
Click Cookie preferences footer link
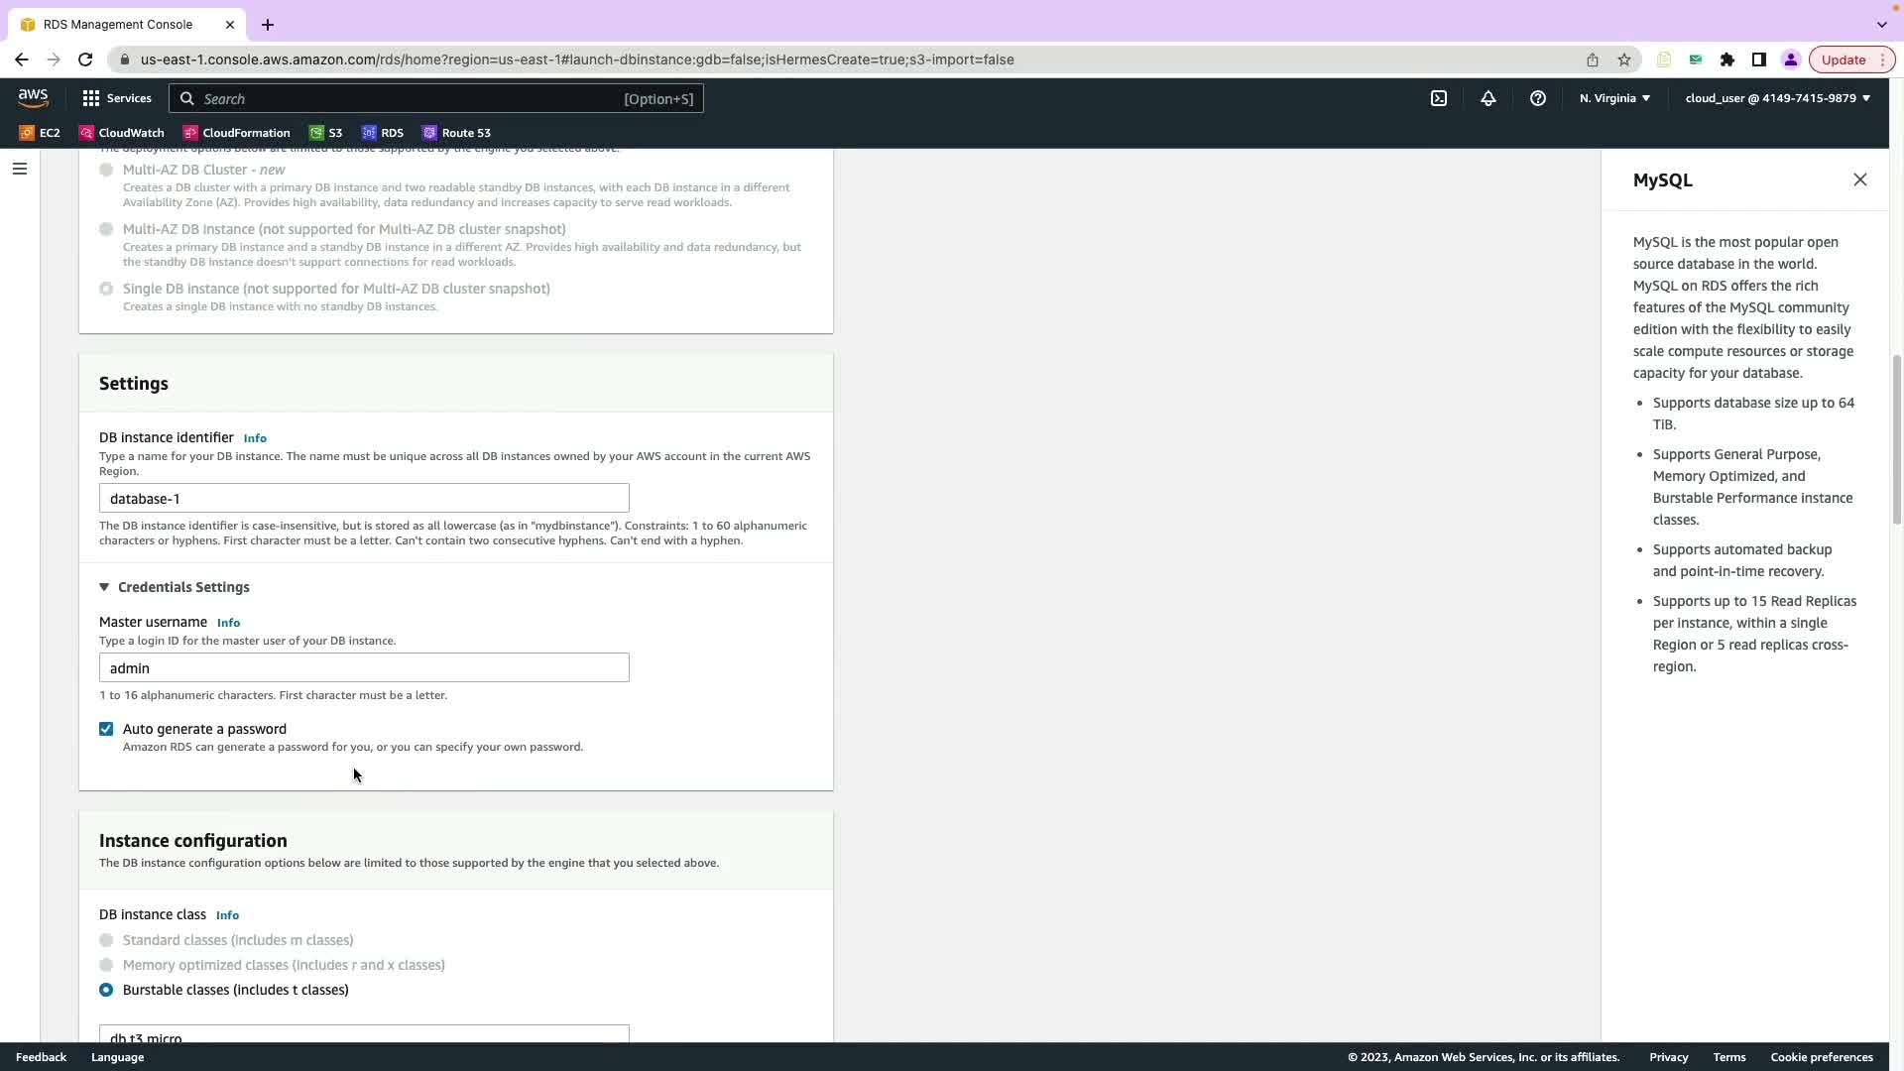click(1821, 1057)
